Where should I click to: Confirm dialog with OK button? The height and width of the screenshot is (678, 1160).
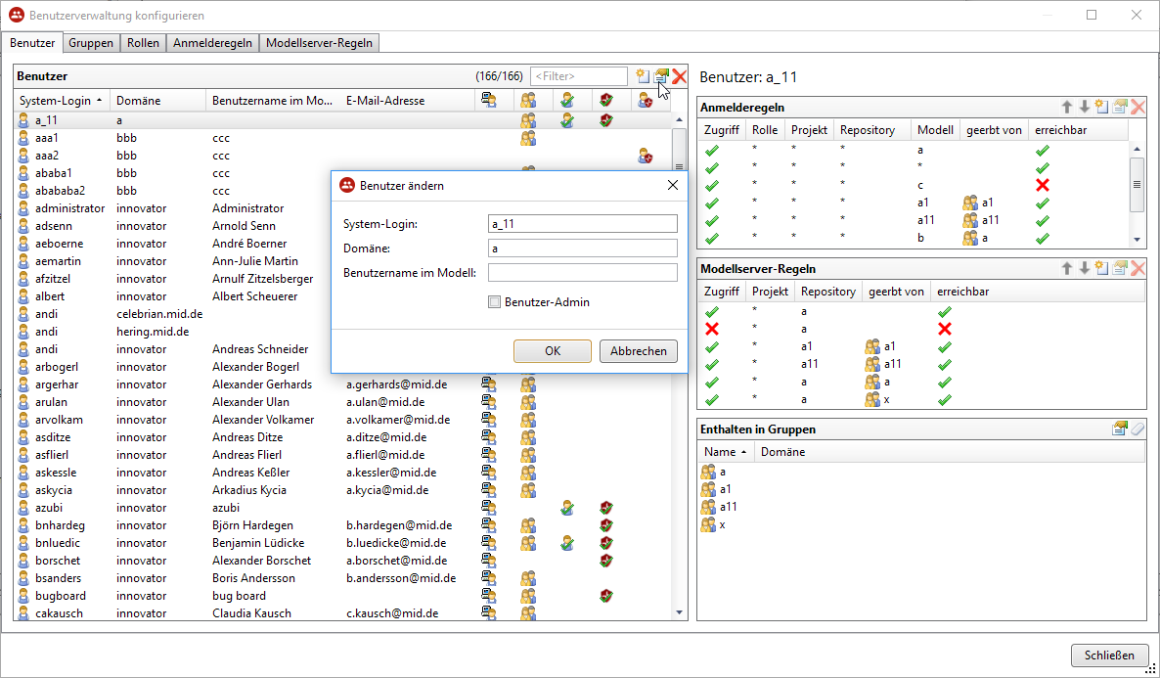[x=553, y=351]
